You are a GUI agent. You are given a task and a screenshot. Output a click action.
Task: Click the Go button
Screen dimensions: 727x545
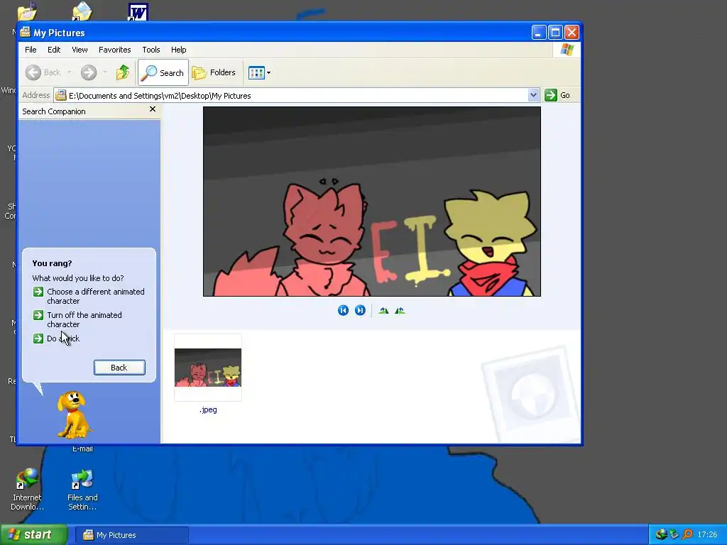tap(557, 95)
